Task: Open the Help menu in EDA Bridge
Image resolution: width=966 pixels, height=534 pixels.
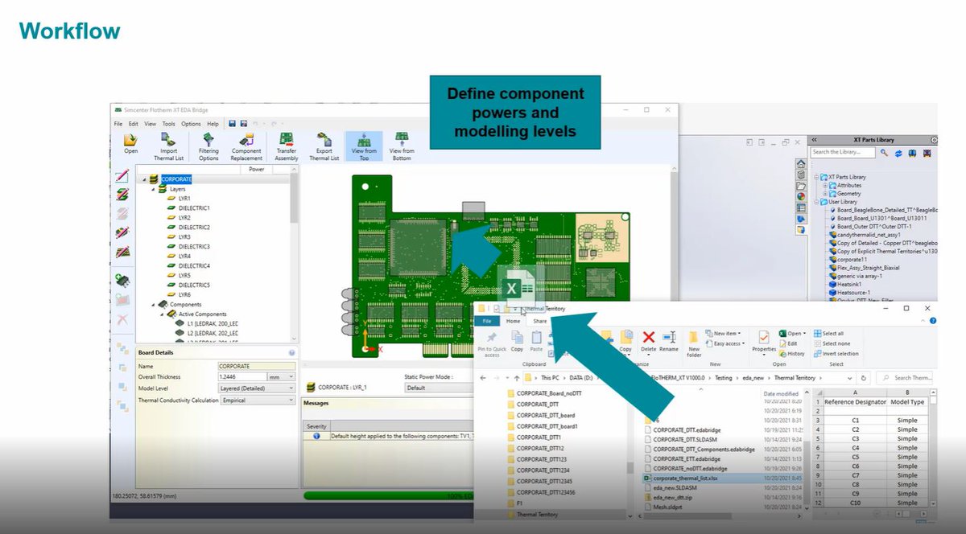Action: pos(213,124)
